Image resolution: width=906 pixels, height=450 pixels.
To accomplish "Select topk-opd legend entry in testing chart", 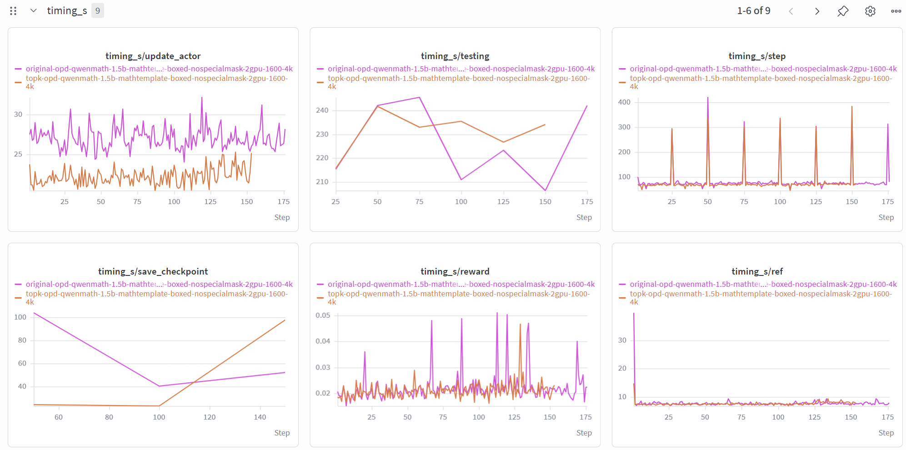I will point(459,82).
